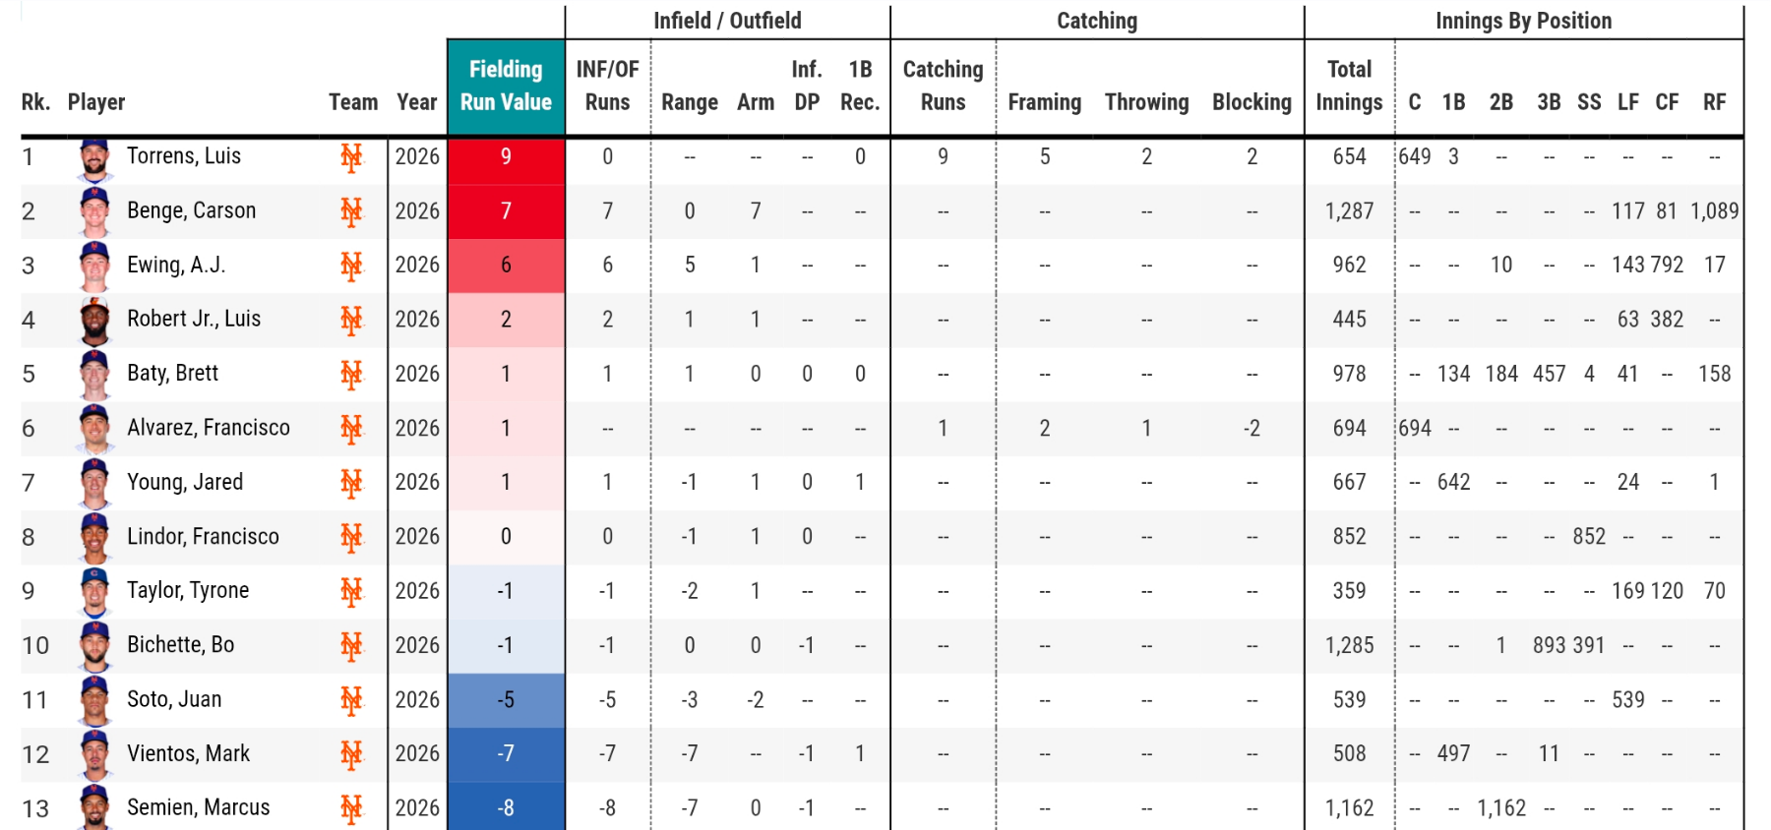Click the Mets team icon for Francisco Lindor

coord(351,537)
